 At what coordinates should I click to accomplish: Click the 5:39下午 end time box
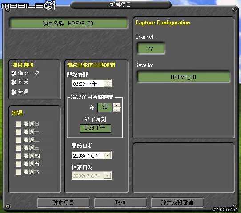[x=95, y=128]
